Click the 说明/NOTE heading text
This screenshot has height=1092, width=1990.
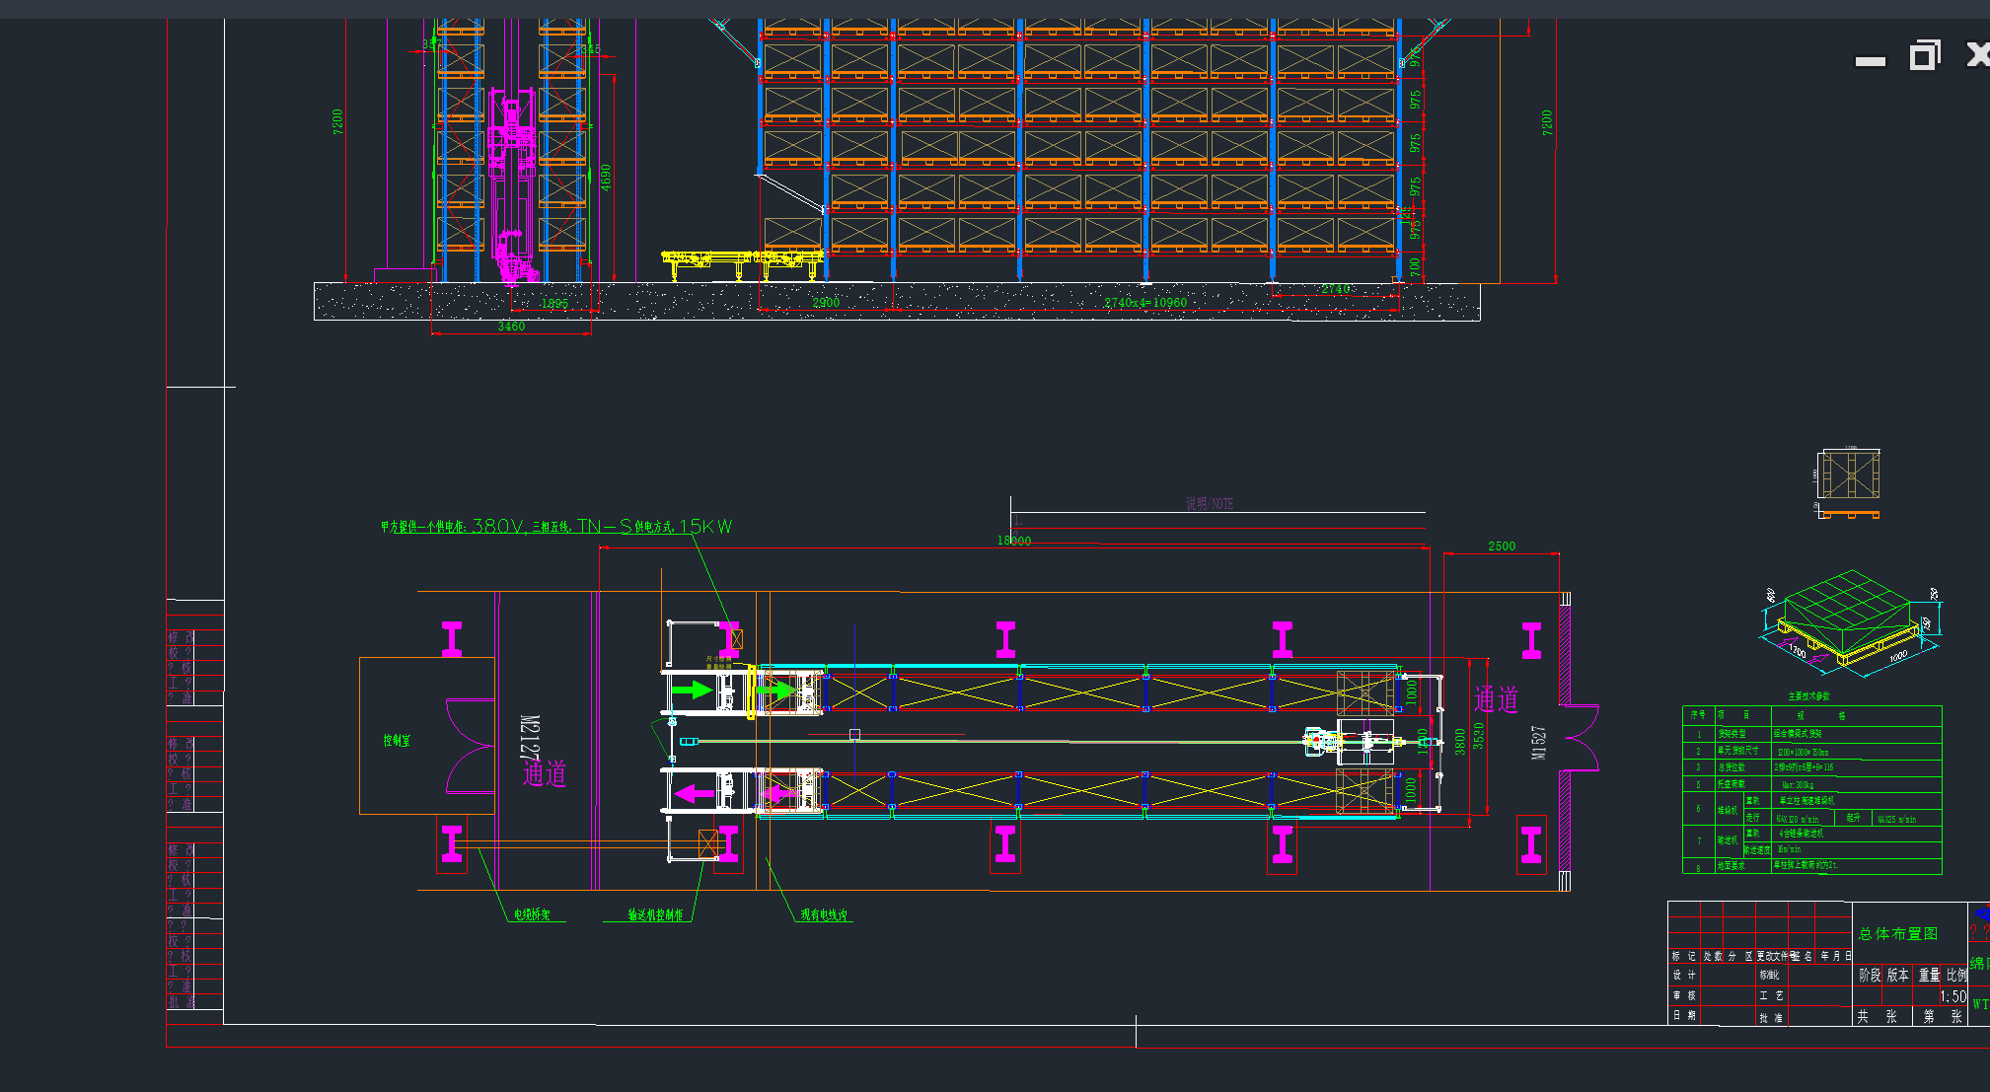1209,504
